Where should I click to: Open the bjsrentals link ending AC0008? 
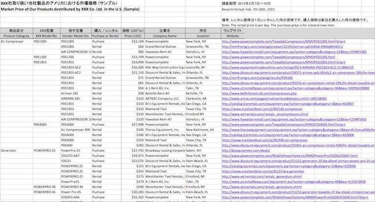(x=288, y=135)
